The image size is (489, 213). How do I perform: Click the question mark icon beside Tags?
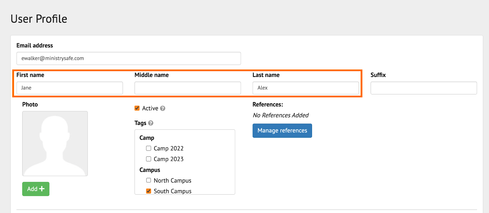151,123
